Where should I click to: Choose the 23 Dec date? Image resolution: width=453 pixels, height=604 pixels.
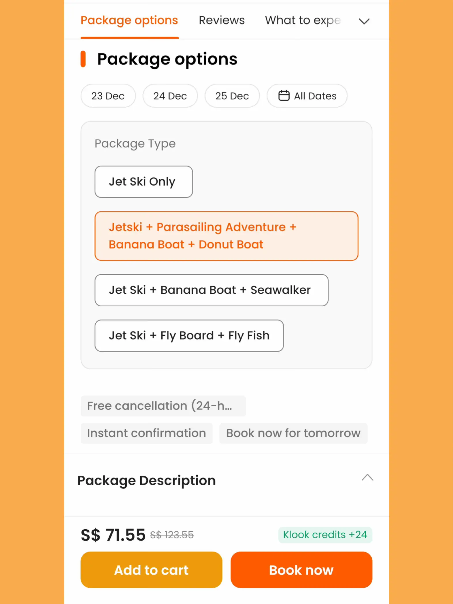coord(108,96)
